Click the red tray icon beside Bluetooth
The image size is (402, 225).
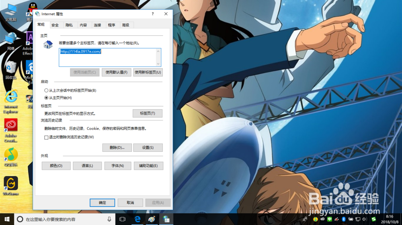tap(336, 219)
